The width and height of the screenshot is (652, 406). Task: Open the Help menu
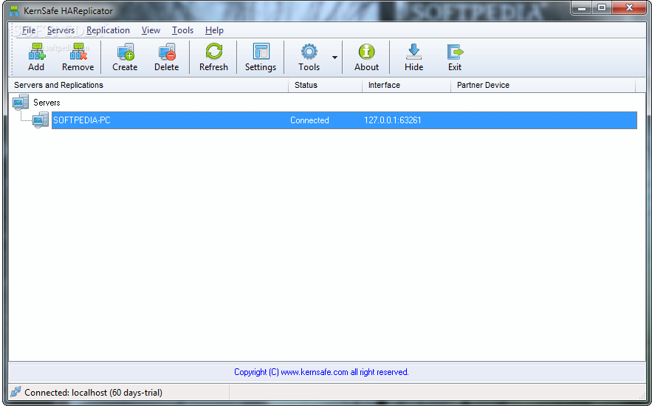pos(214,30)
